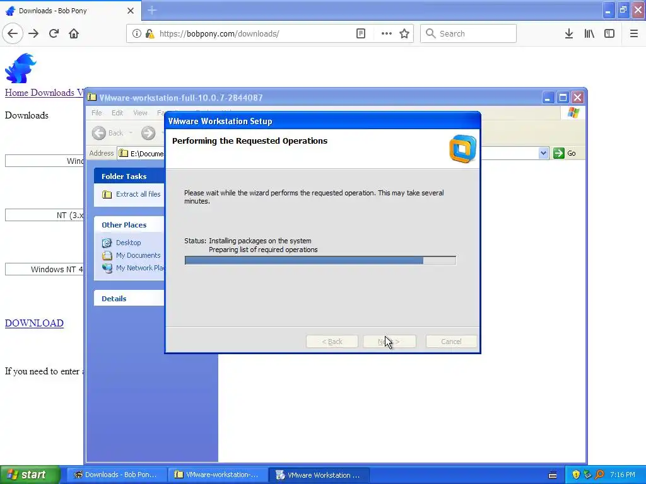Expand the Details panel header
The width and height of the screenshot is (646, 484).
[129, 298]
